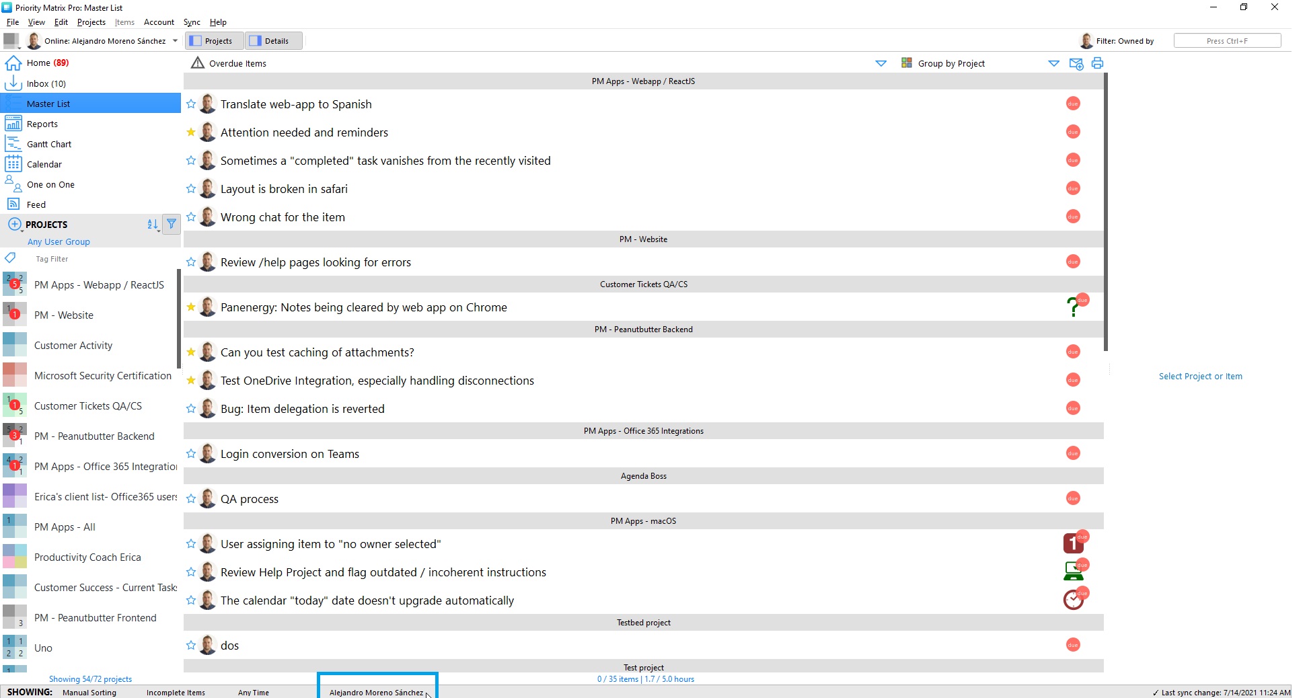Viewport: 1307px width, 698px height.
Task: Click the add-project plus icon beside PROJECTS
Action: (14, 224)
